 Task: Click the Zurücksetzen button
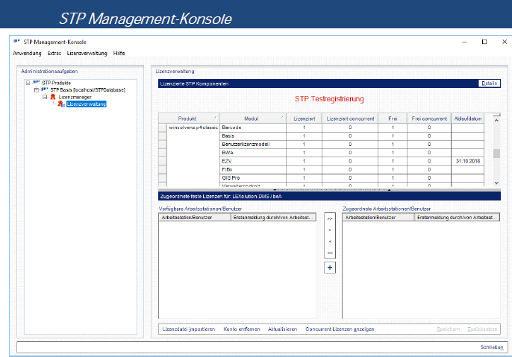[x=482, y=329]
